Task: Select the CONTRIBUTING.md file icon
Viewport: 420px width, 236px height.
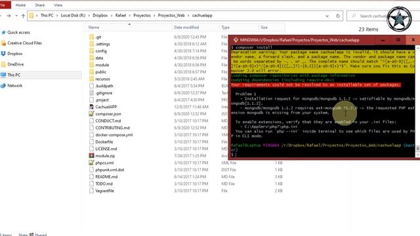Action: click(x=91, y=128)
